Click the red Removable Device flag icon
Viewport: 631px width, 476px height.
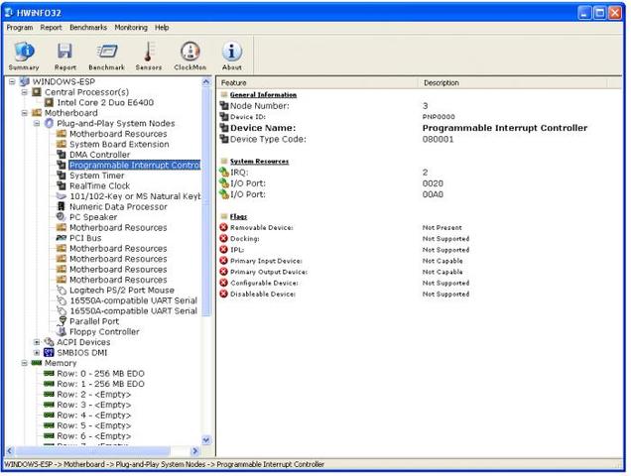[x=224, y=227]
